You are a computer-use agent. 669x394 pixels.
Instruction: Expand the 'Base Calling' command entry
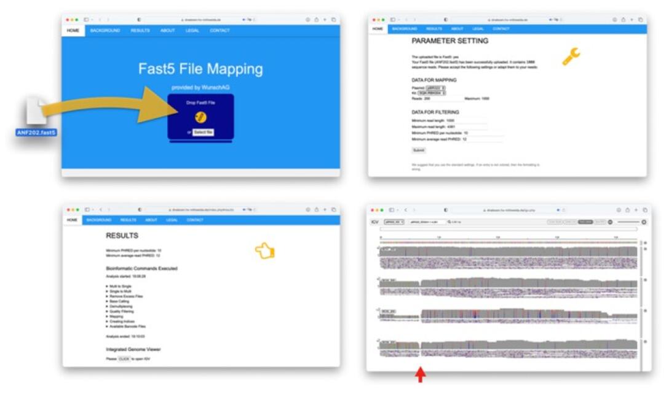[x=118, y=301]
